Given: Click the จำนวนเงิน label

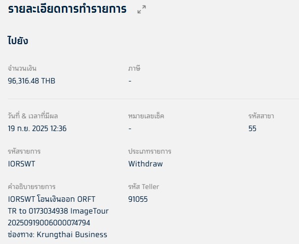Looking at the screenshot, I should pyautogui.click(x=22, y=68).
